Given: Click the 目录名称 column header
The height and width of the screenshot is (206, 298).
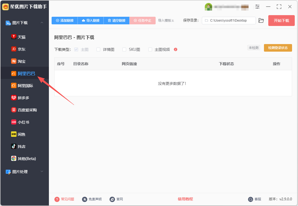Looking at the screenshot, I should click(81, 64).
